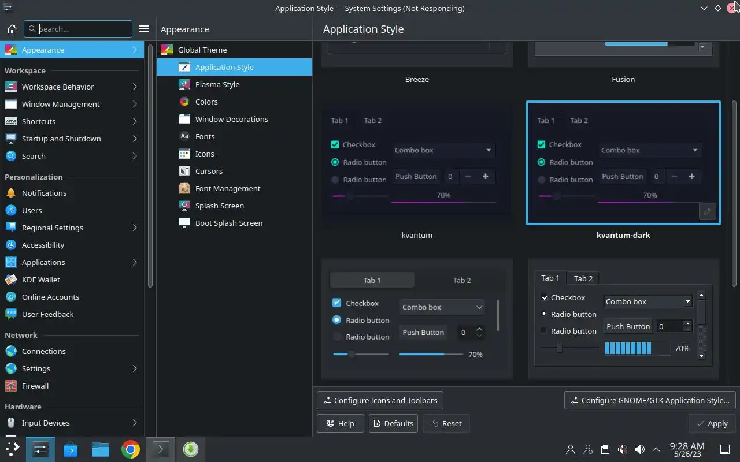The width and height of the screenshot is (740, 462).
Task: Click the blue slider in bottom-left preview
Action: pyautogui.click(x=361, y=354)
